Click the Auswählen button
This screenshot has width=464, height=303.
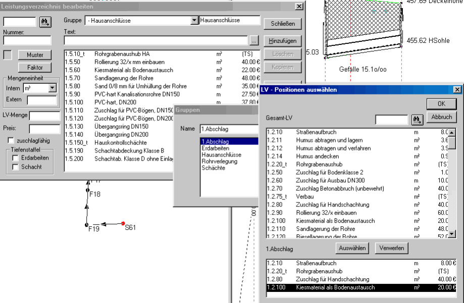click(352, 248)
